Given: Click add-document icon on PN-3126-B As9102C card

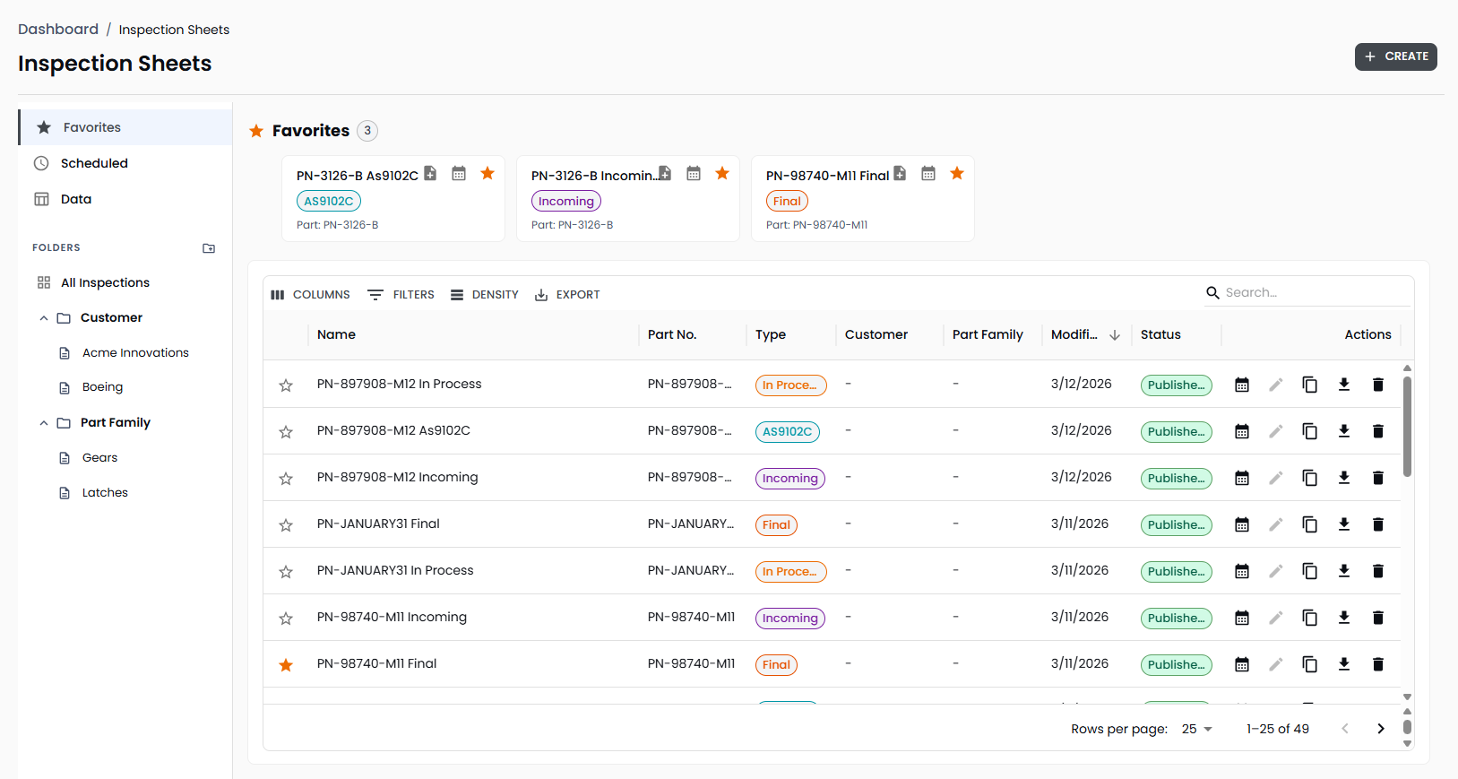Looking at the screenshot, I should [x=430, y=174].
